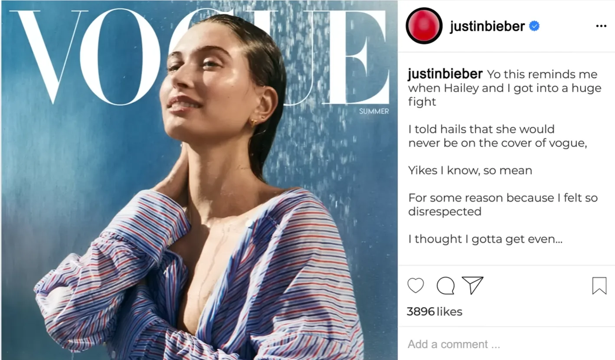Open the justinbieber username in the header
This screenshot has width=615, height=360.
tap(487, 26)
